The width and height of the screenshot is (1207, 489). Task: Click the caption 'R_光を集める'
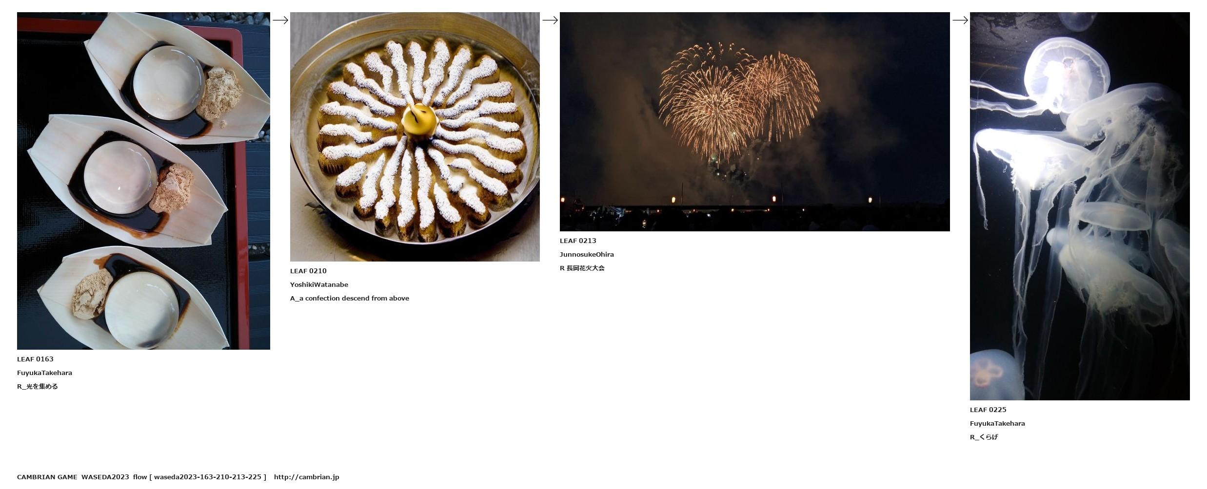pos(38,387)
